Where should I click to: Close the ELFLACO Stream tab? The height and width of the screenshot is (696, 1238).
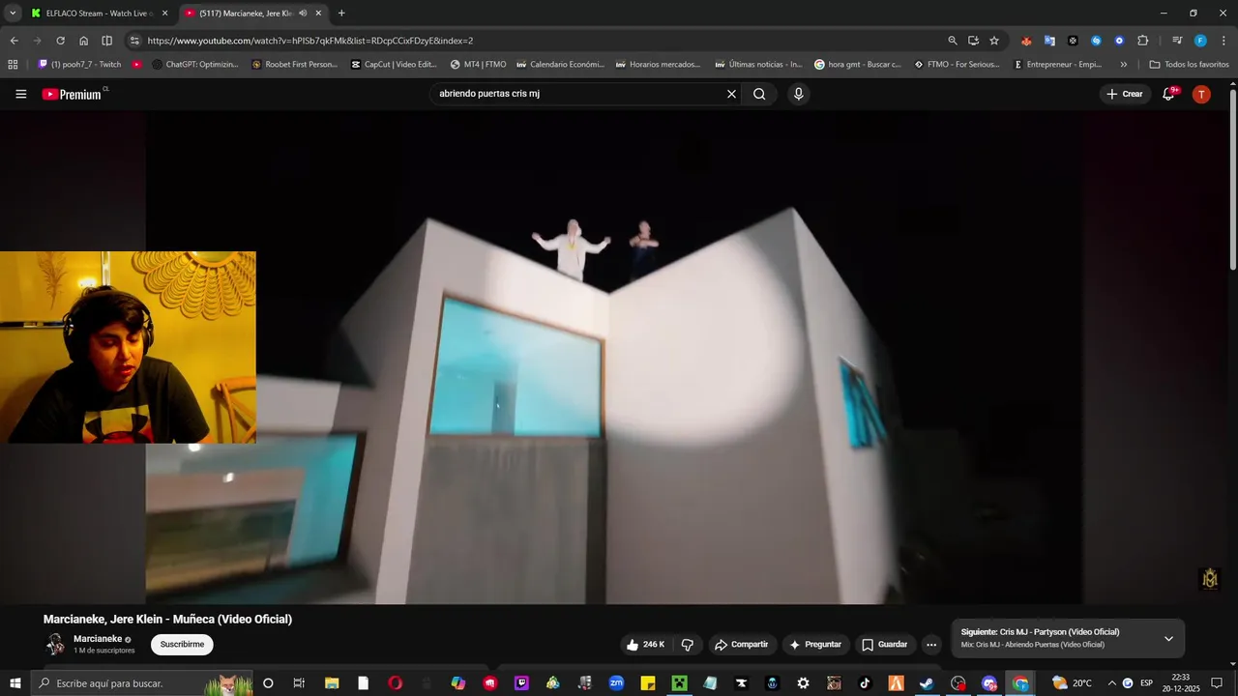click(x=164, y=14)
